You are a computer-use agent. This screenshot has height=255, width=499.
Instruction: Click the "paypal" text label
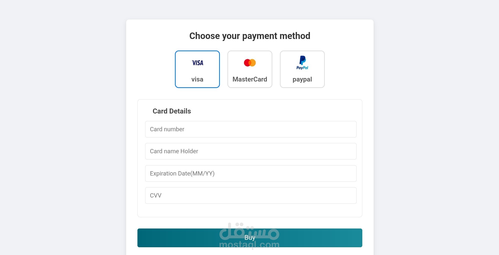click(302, 79)
